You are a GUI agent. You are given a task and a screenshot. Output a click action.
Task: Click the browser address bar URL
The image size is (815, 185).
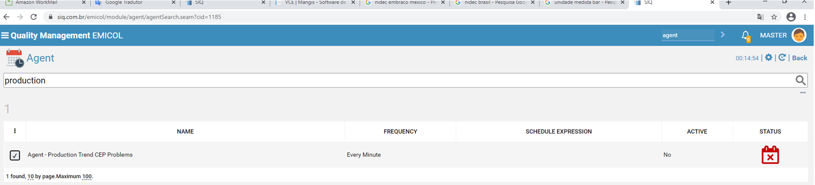[x=139, y=17]
